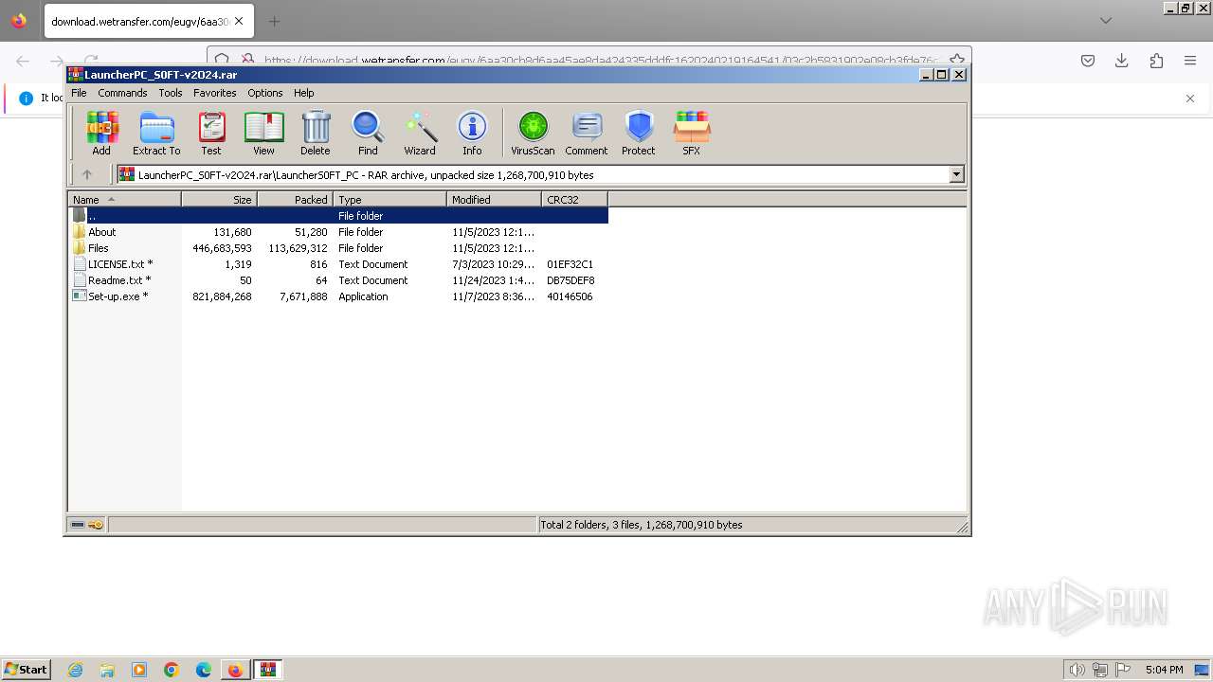1213x682 pixels.
Task: Select the parent '..' folder row
Action: (x=338, y=216)
